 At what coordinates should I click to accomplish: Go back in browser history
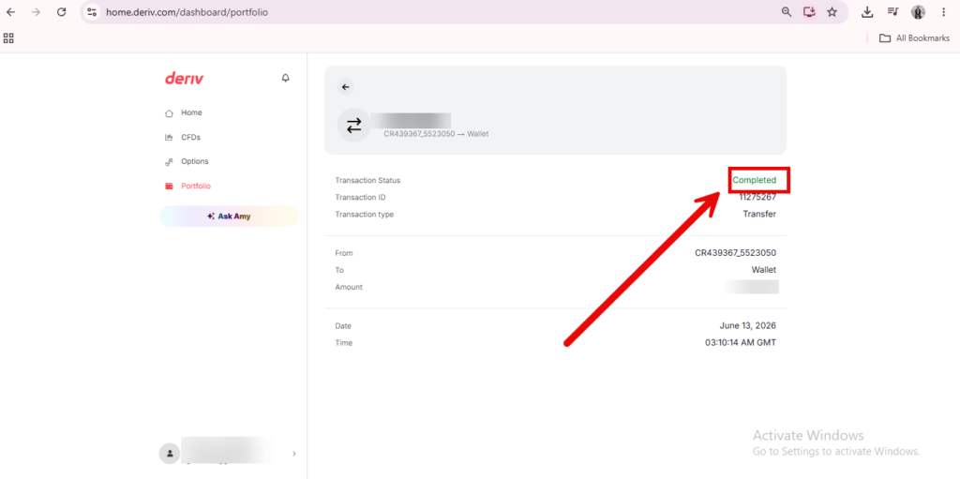point(11,11)
